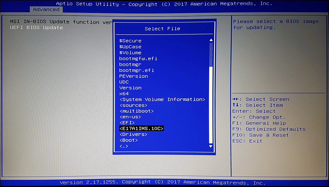The image size is (329, 187).
Task: Click the ESC: Exit hint
Action: click(247, 141)
